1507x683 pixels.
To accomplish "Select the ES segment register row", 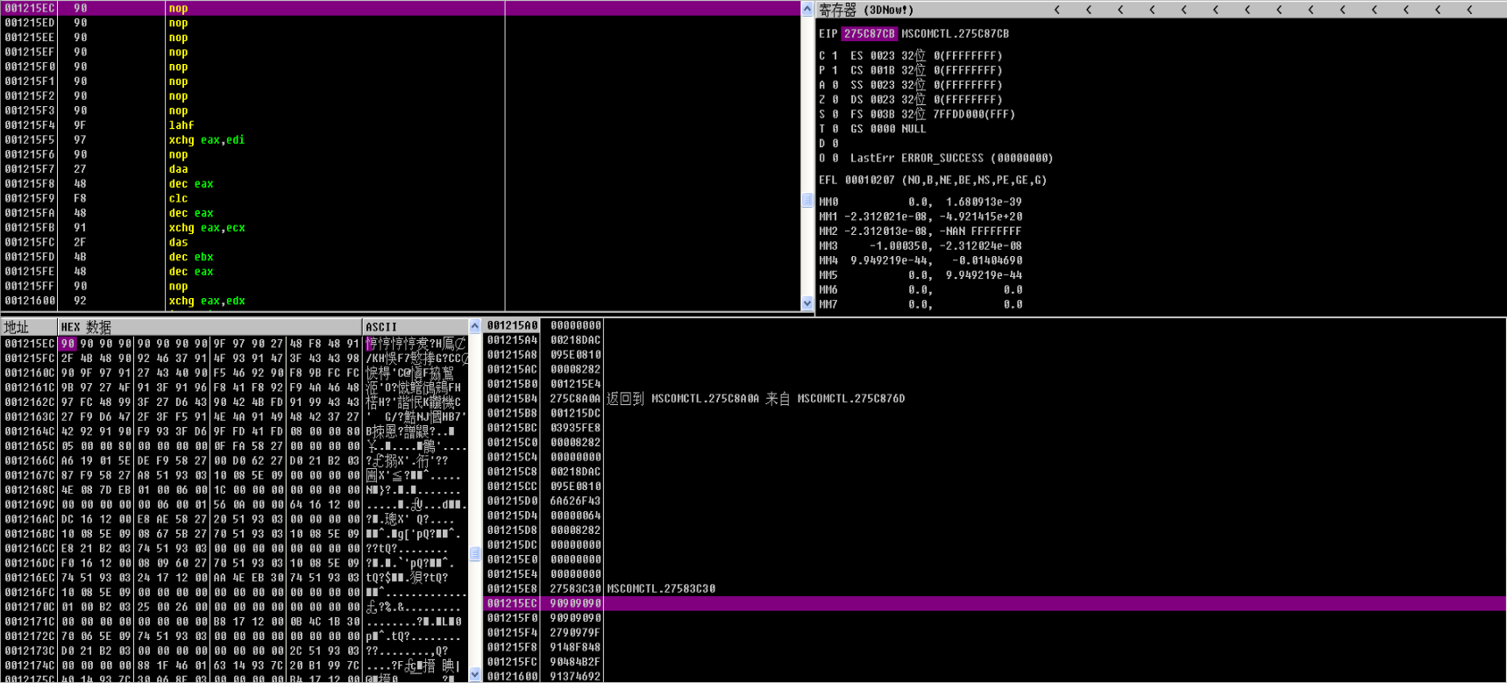I will tap(926, 55).
